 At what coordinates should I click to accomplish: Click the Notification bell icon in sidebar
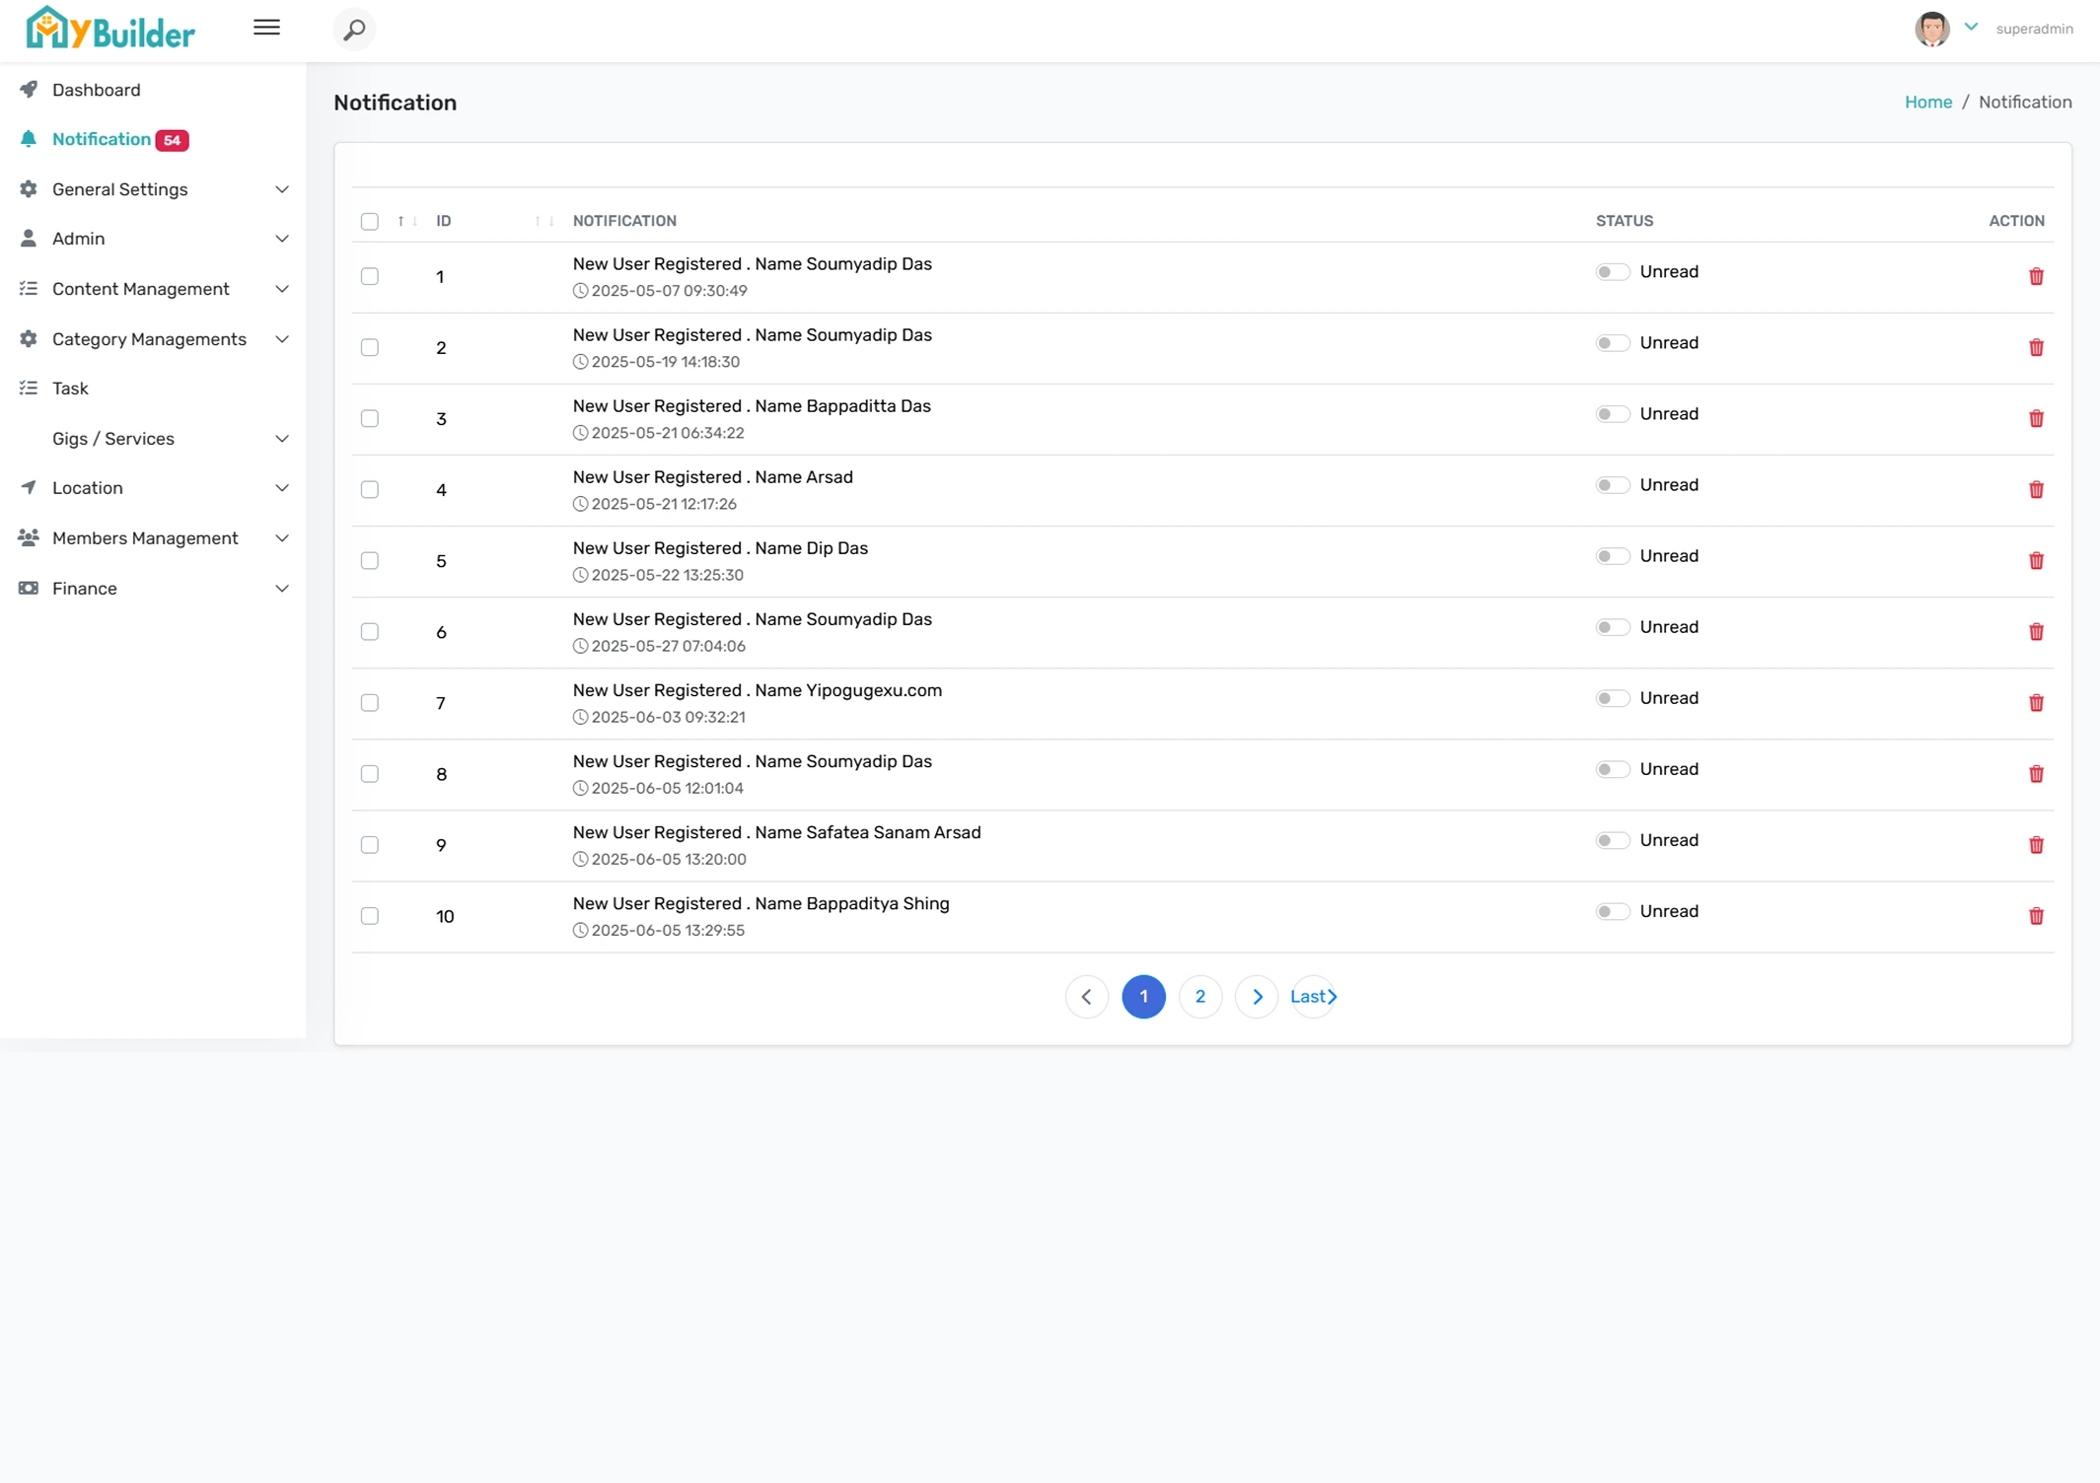(x=29, y=139)
